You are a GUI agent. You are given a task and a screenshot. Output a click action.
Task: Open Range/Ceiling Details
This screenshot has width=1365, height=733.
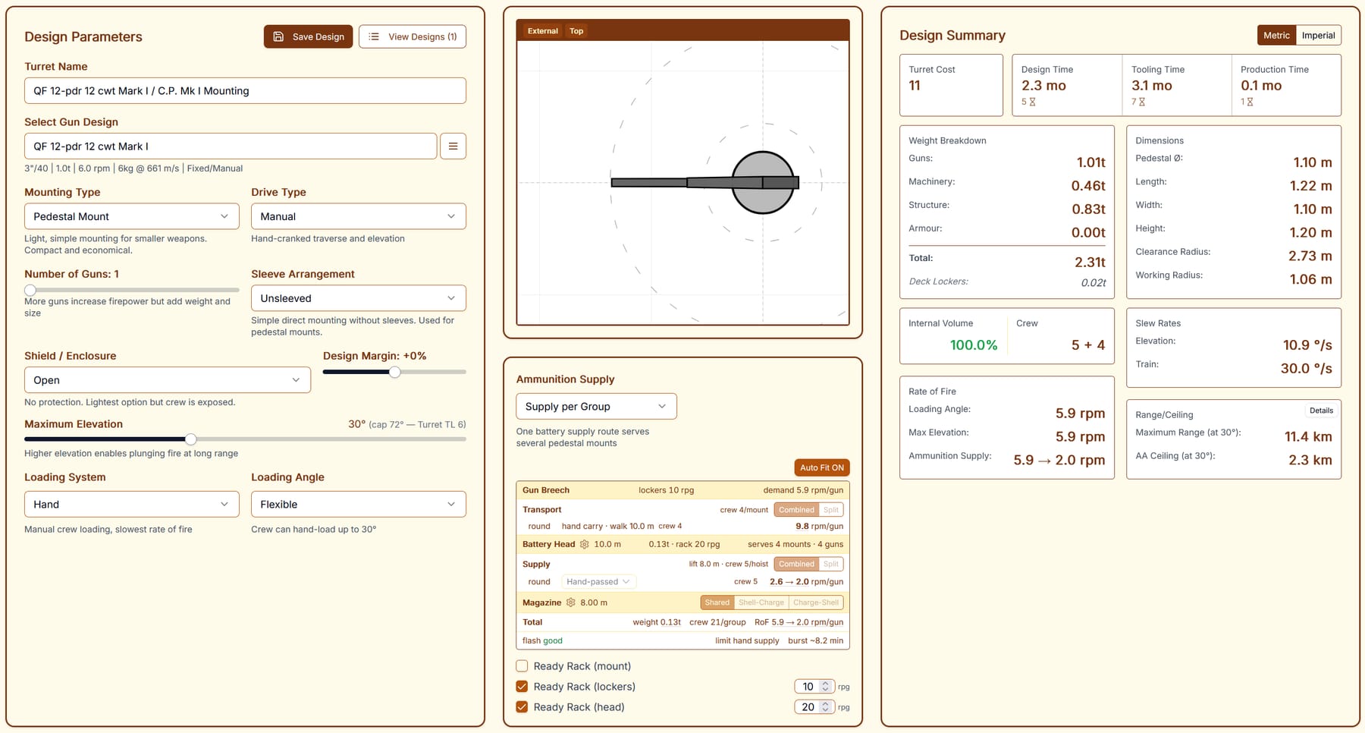[1321, 411]
